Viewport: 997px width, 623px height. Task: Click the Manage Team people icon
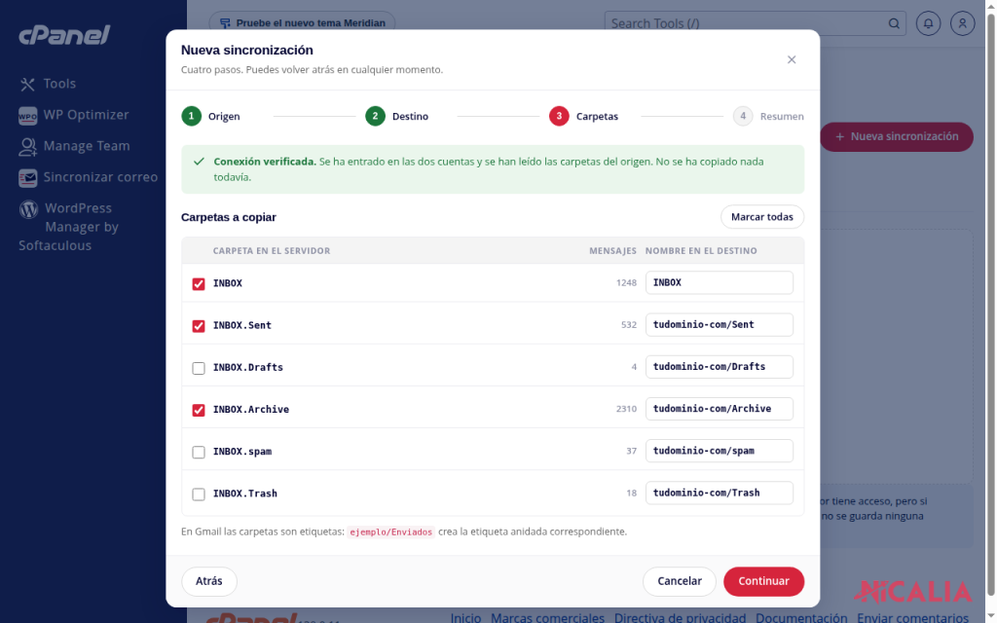click(x=27, y=147)
